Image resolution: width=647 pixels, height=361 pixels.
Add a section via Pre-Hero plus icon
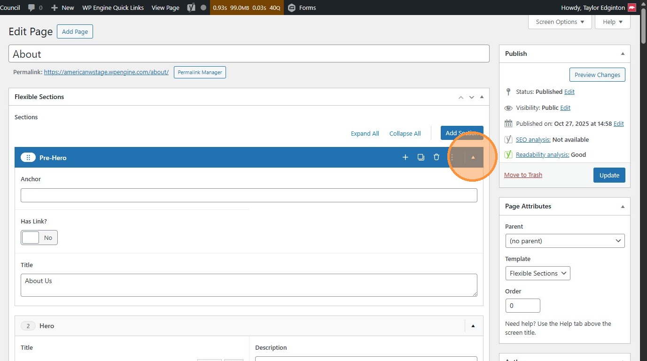pos(405,157)
